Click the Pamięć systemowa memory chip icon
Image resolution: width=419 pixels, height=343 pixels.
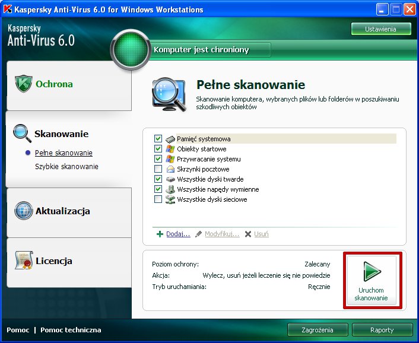[170, 139]
